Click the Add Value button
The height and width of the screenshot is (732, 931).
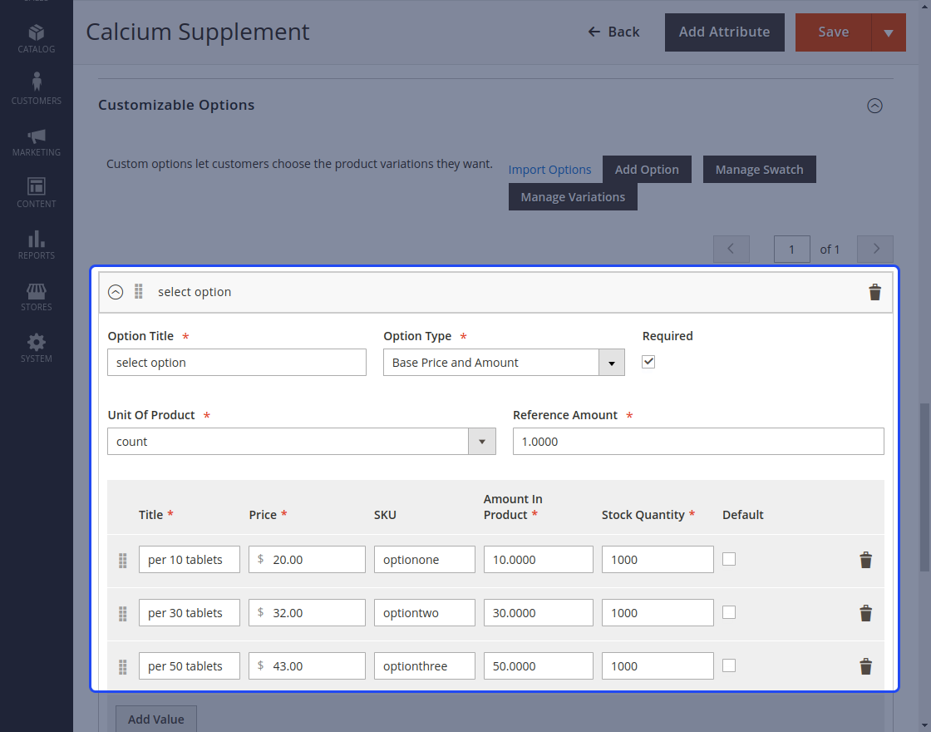pyautogui.click(x=156, y=719)
